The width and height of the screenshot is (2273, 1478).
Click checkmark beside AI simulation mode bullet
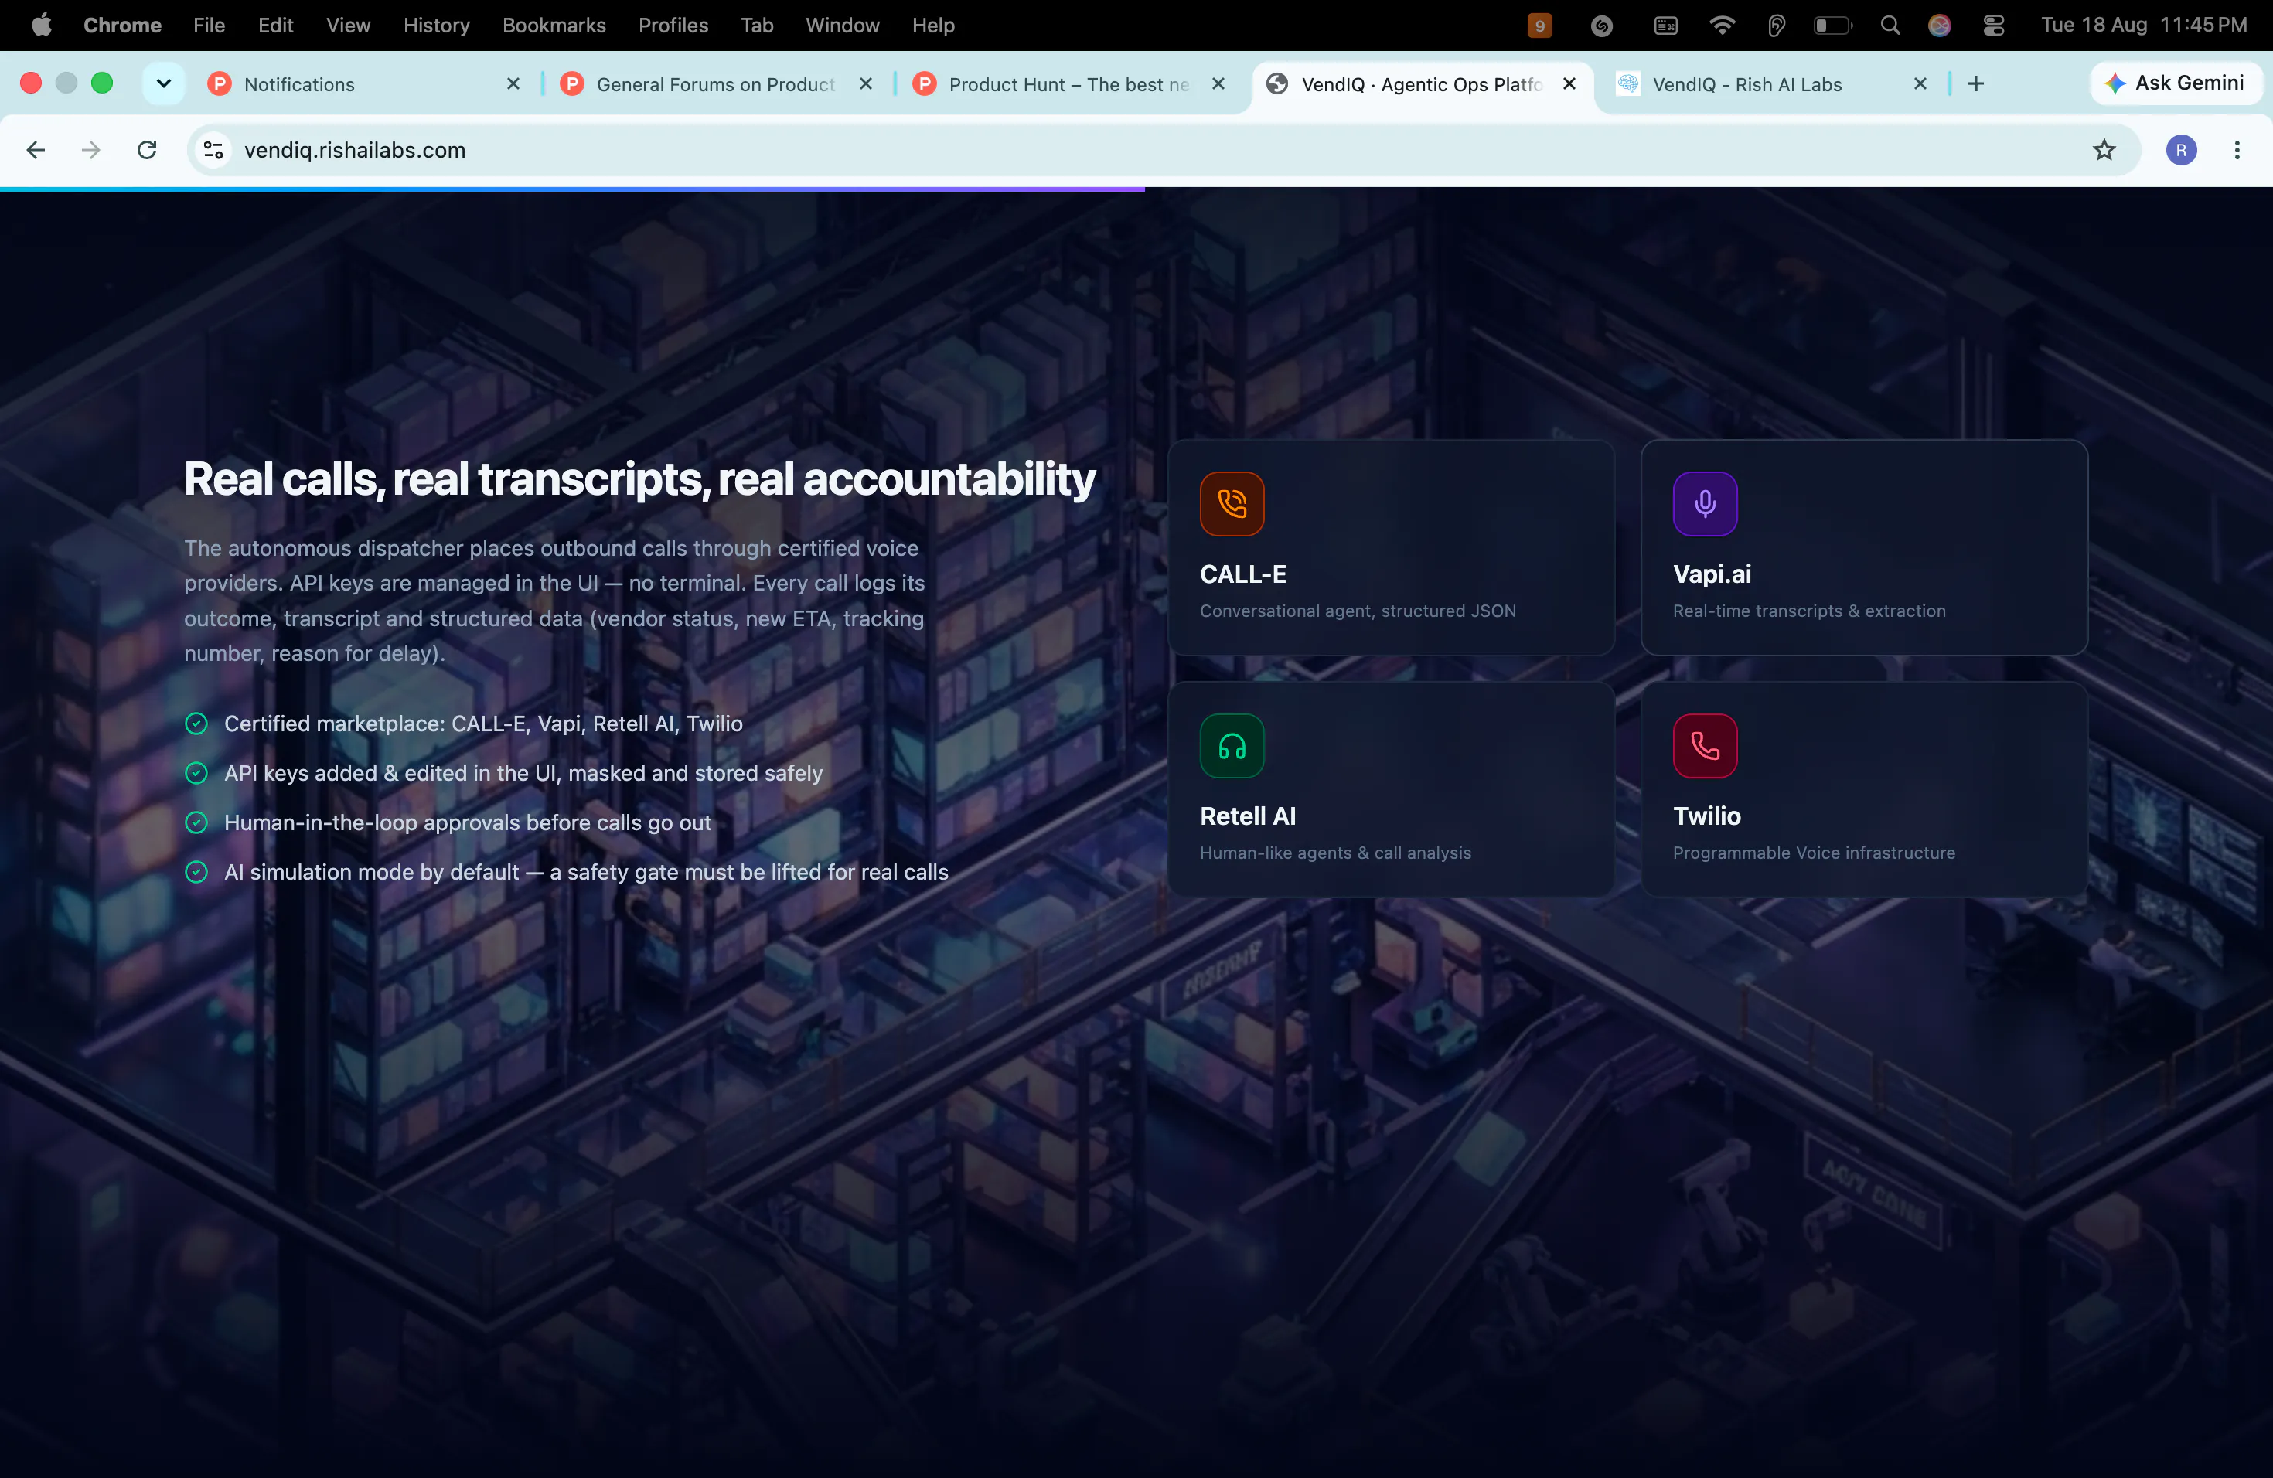(196, 872)
